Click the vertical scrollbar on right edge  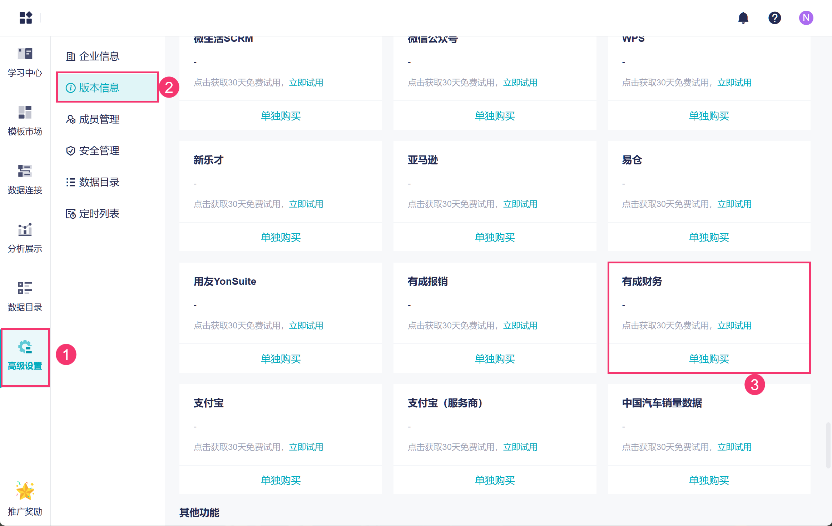828,445
